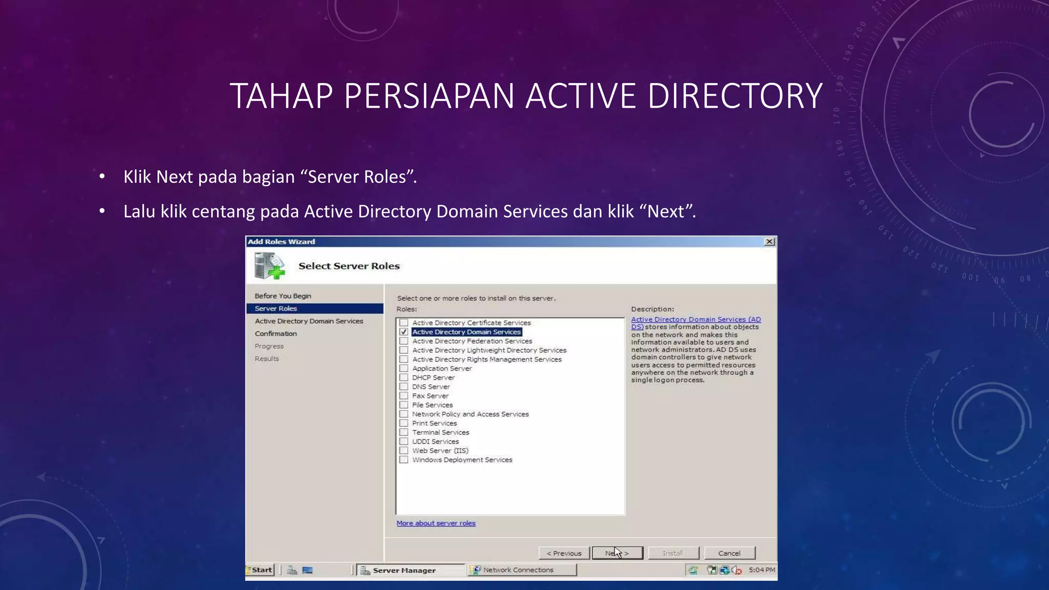Open the Confirmation step
The image size is (1049, 590).
pyautogui.click(x=276, y=333)
